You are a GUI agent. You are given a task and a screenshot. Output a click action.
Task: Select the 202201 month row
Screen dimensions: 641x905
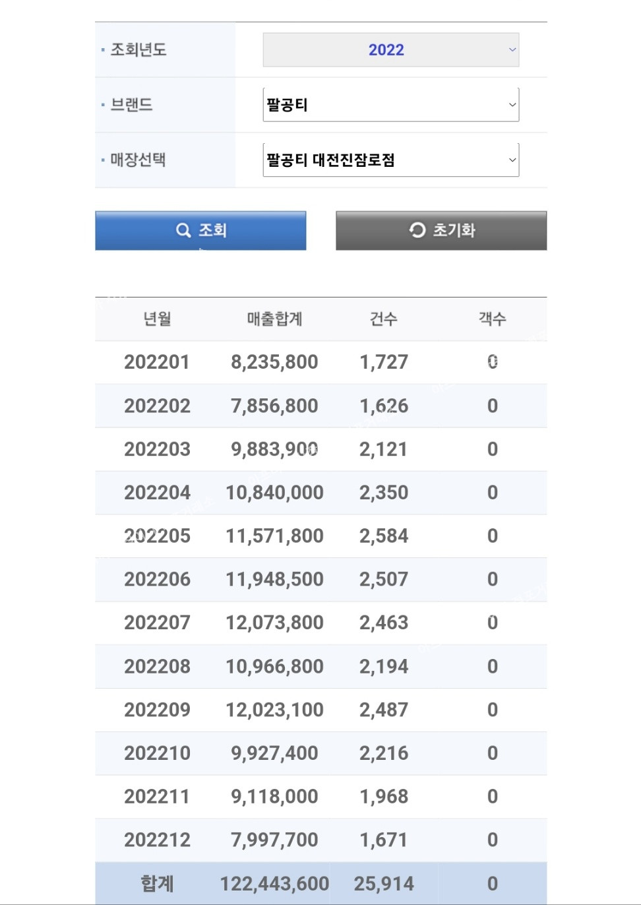click(157, 362)
